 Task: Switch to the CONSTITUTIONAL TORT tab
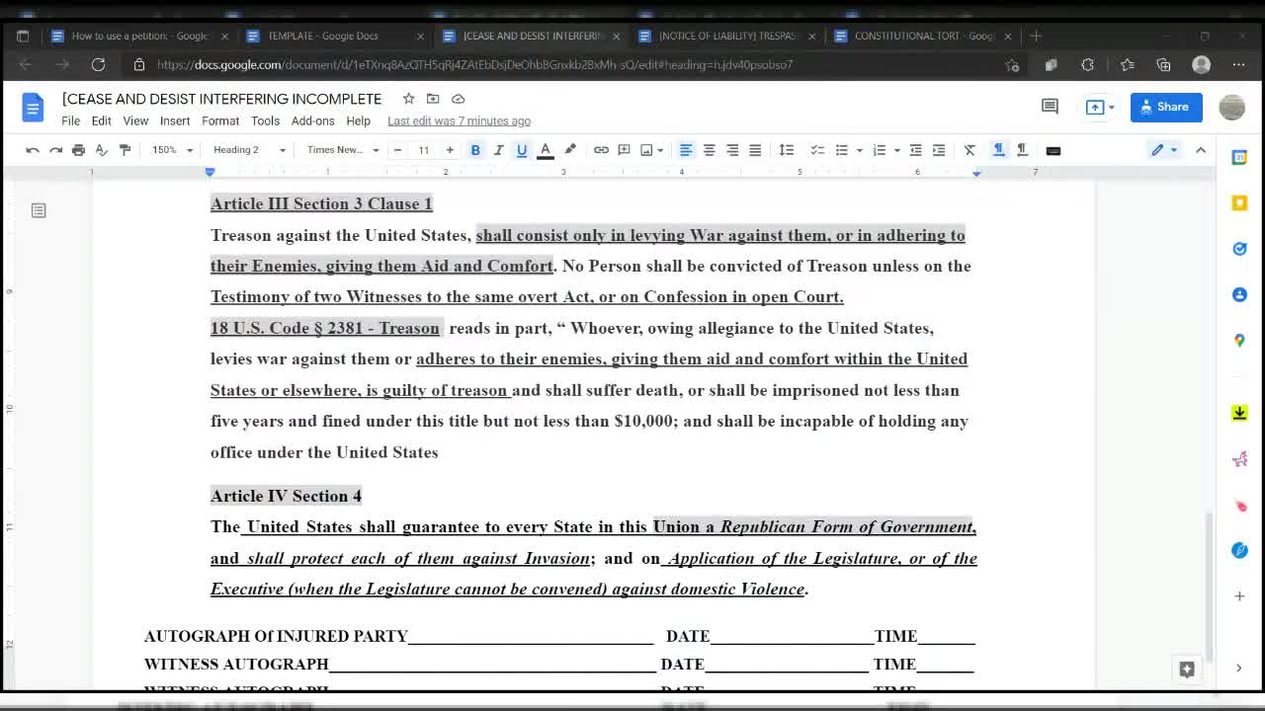point(922,36)
